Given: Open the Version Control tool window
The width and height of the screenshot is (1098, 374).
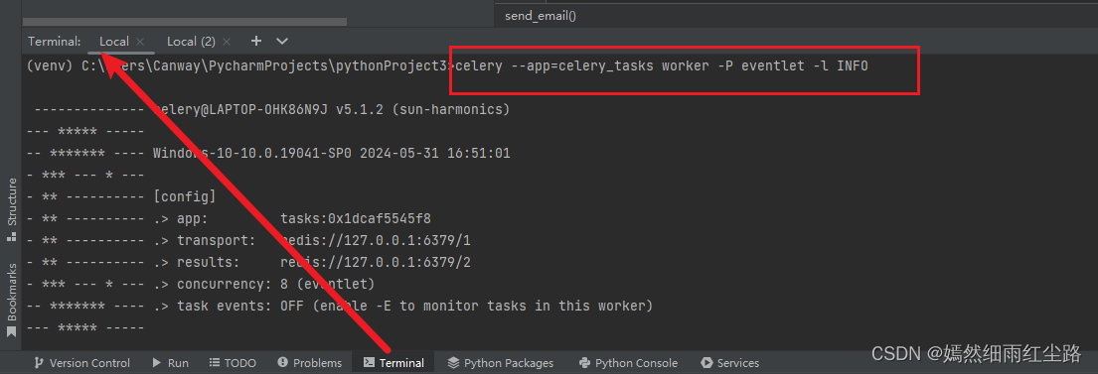Looking at the screenshot, I should (x=81, y=363).
